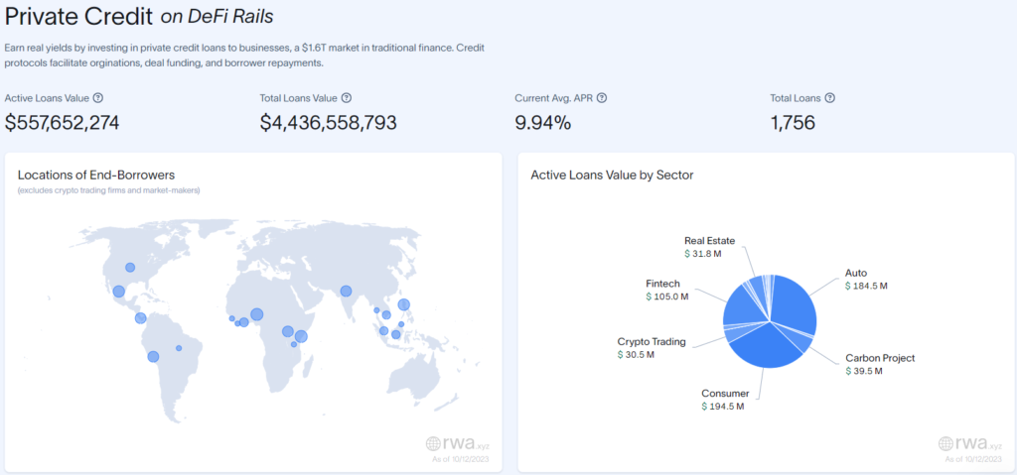Click large borrower bubble in West Africa

(256, 314)
